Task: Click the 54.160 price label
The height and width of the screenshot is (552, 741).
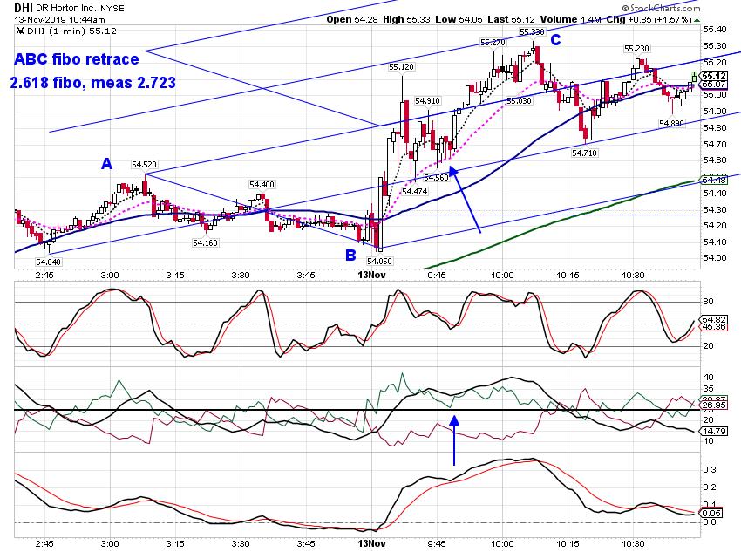Action: click(205, 243)
